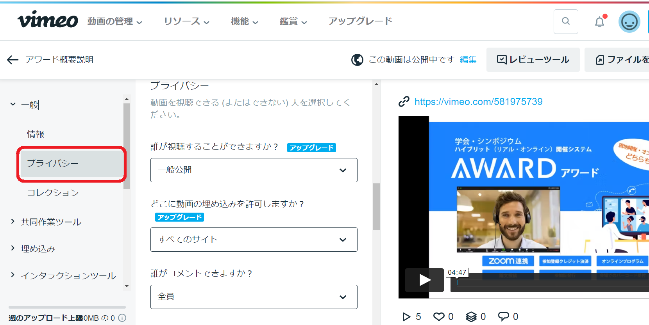The image size is (649, 325).
Task: Open 機能 menu
Action: (245, 21)
